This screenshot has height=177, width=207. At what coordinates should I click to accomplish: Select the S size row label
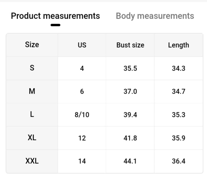(32, 68)
